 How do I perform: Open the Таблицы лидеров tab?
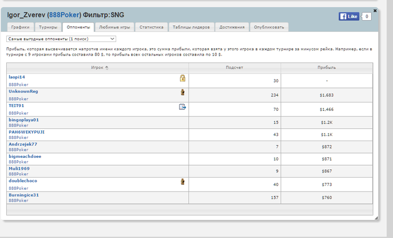tap(191, 27)
